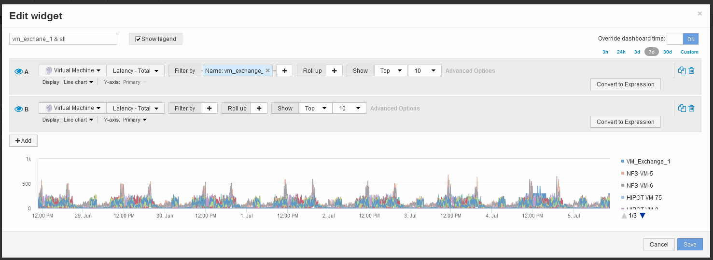The width and height of the screenshot is (713, 260).
Task: Hide query B using eye icon
Action: [19, 109]
